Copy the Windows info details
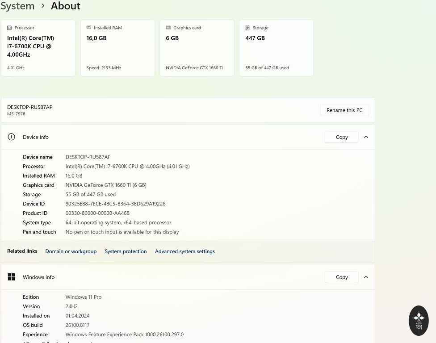This screenshot has height=343, width=436. (341, 277)
